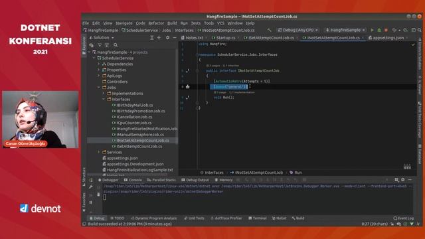This screenshot has height=239, width=425.
Task: Expand the Implementations folder
Action: 104,94
